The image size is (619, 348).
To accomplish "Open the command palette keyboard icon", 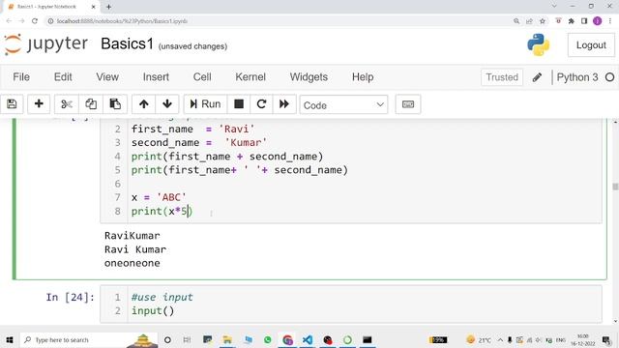I will 408,104.
